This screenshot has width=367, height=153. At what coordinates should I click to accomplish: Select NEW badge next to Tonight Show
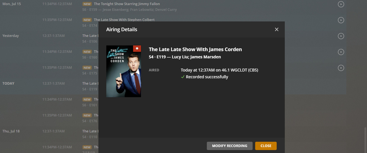click(x=87, y=4)
